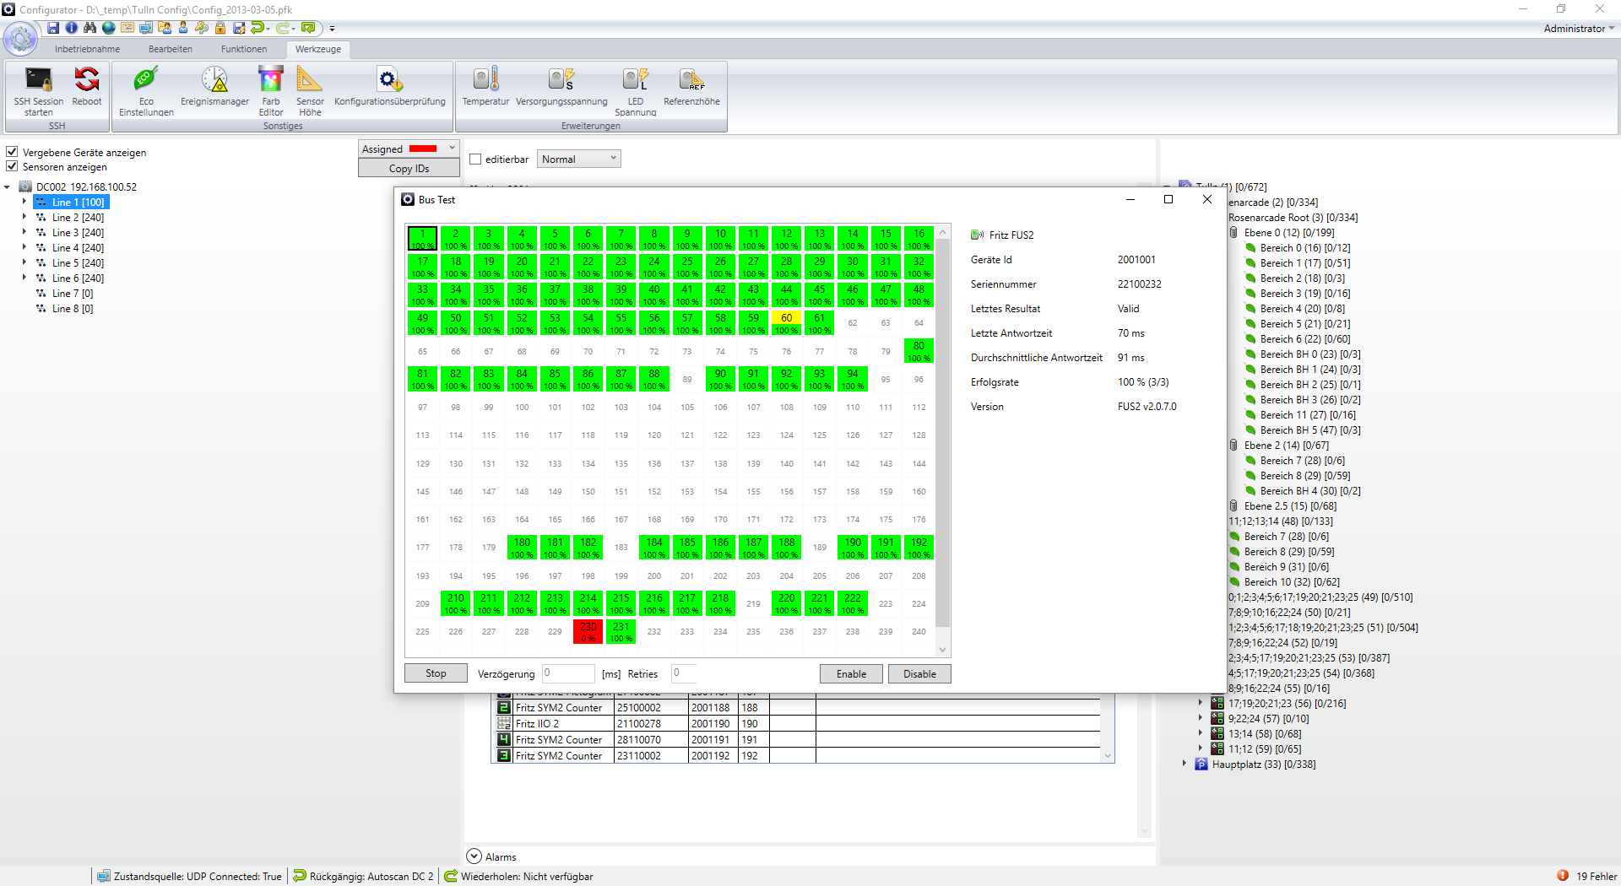Launch the Farb Editor
The height and width of the screenshot is (886, 1621).
pyautogui.click(x=271, y=91)
